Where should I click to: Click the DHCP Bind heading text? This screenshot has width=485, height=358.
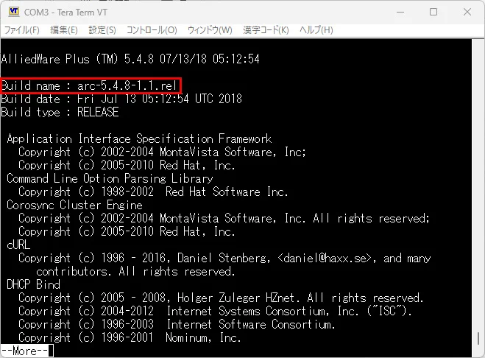pos(33,284)
